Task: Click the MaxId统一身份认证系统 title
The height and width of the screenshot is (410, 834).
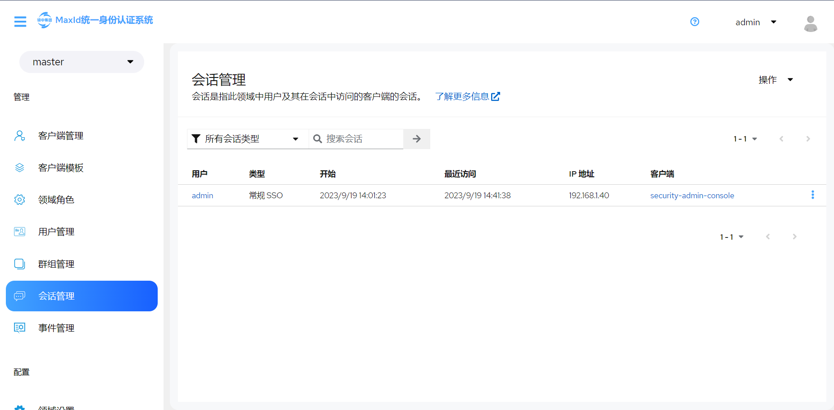Action: click(x=104, y=20)
